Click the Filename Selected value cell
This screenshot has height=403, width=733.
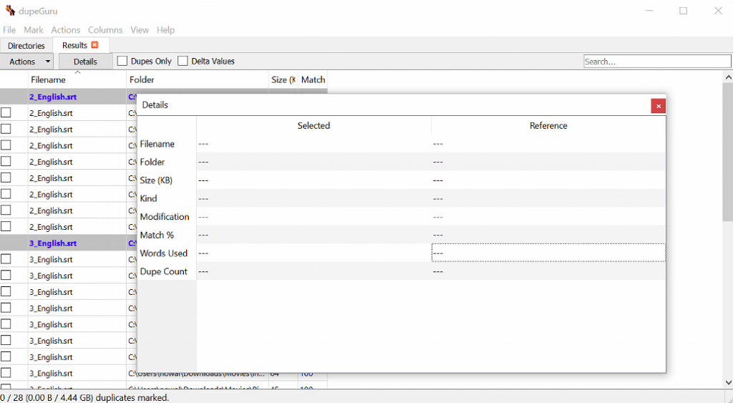pos(314,144)
